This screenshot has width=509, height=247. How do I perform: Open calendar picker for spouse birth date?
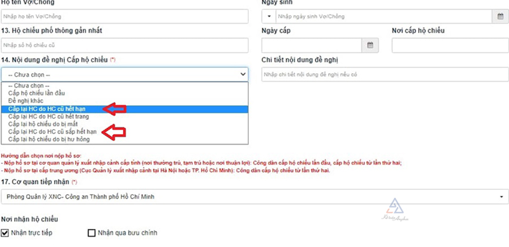point(500,16)
